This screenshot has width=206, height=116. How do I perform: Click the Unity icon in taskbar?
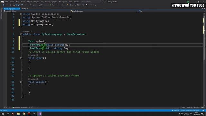34,114
